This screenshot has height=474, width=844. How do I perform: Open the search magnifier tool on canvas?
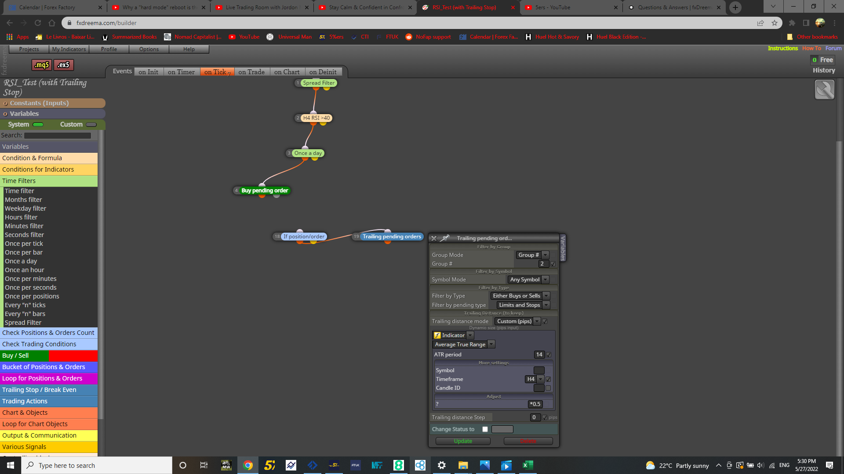tap(824, 90)
